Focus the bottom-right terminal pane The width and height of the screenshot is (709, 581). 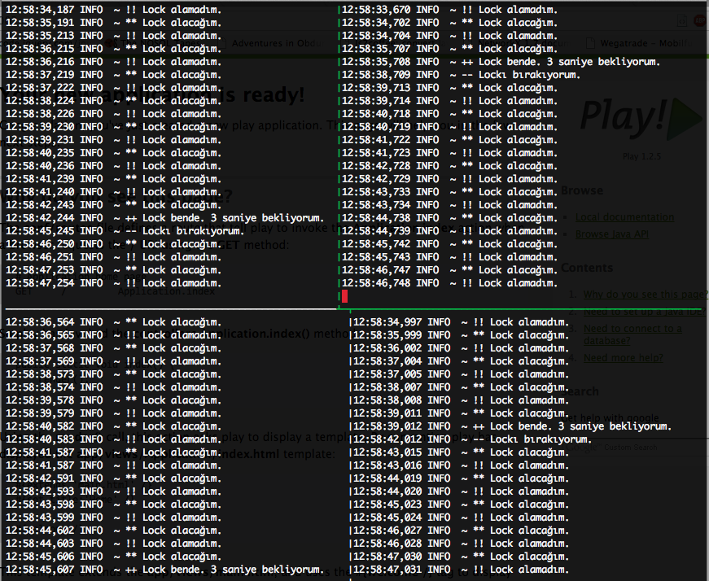click(529, 445)
